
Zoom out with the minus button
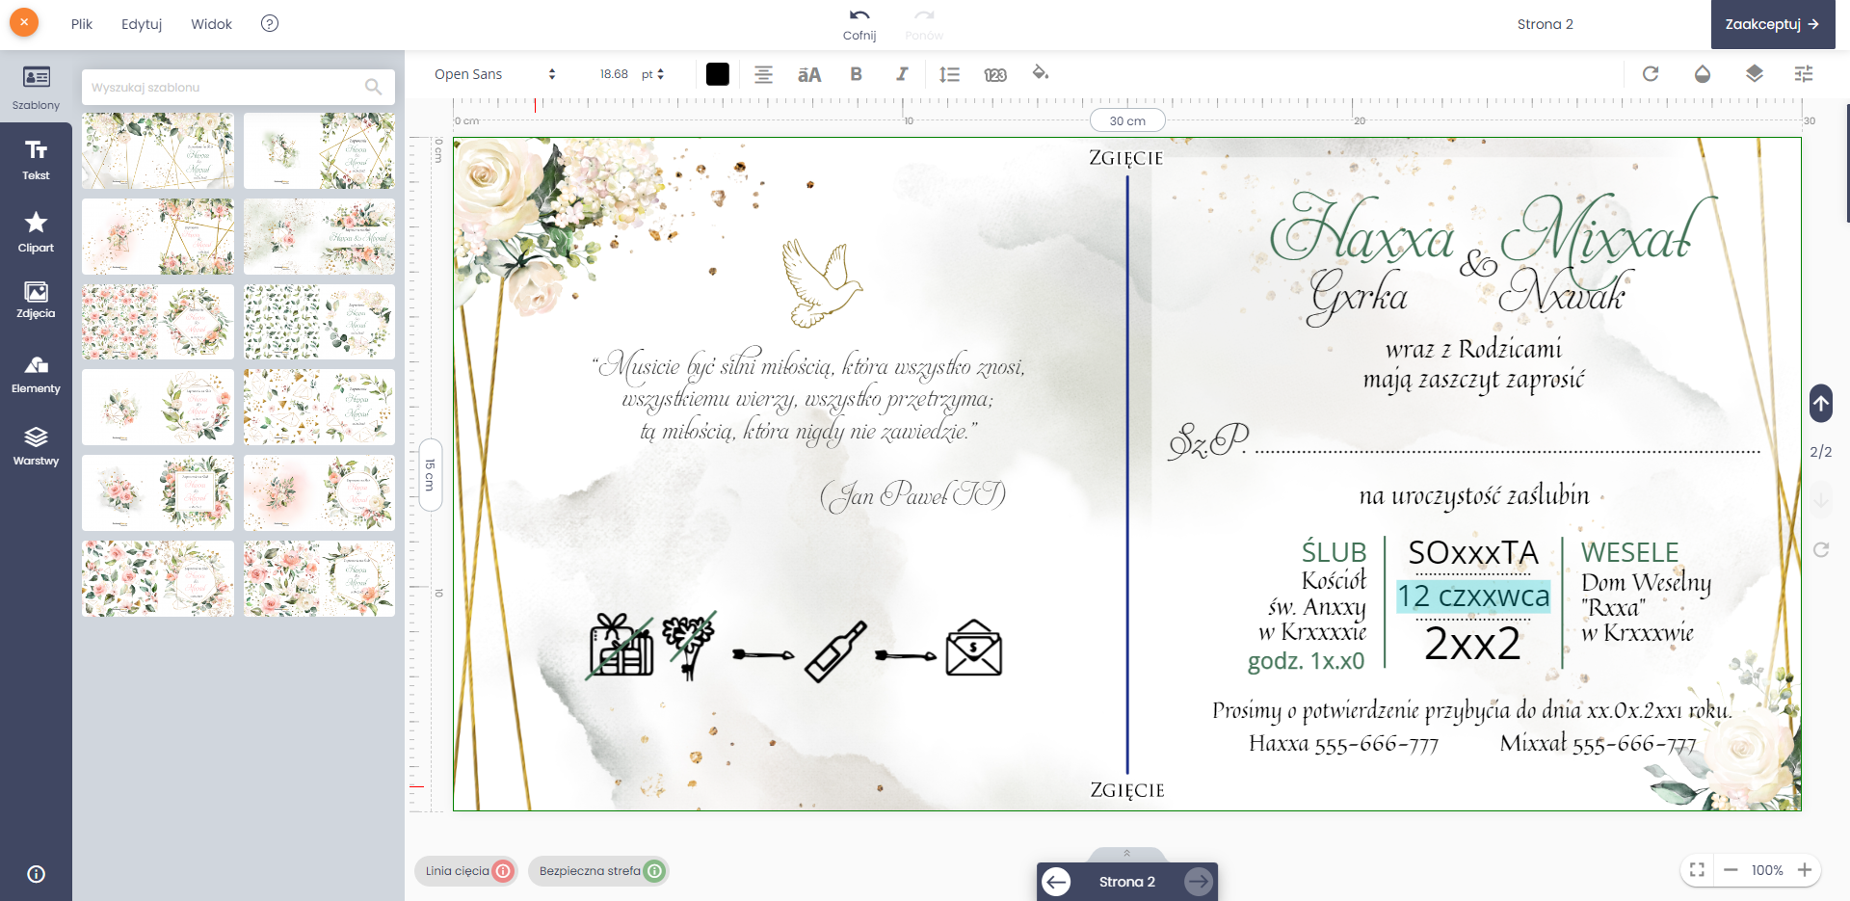click(1731, 870)
